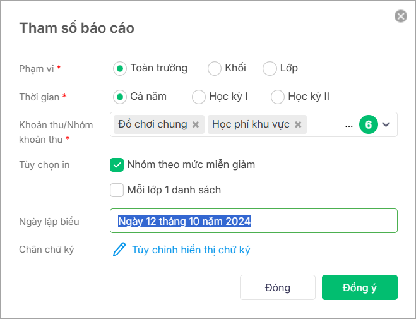Click the pencil icon for signature customization
Viewport: 416px width, 319px height.
point(119,250)
